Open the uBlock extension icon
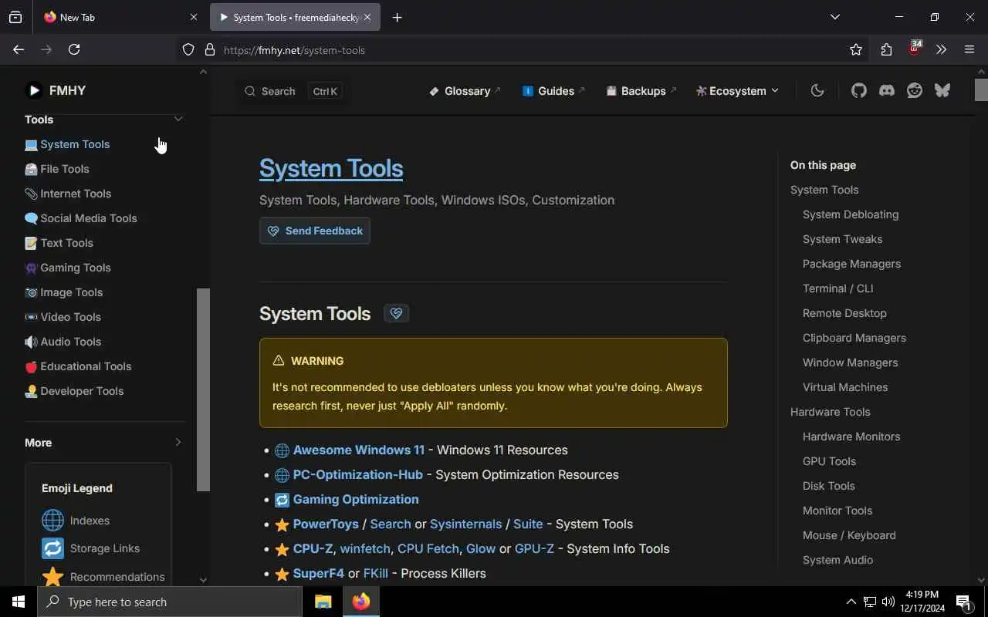The image size is (988, 617). pyautogui.click(x=915, y=49)
